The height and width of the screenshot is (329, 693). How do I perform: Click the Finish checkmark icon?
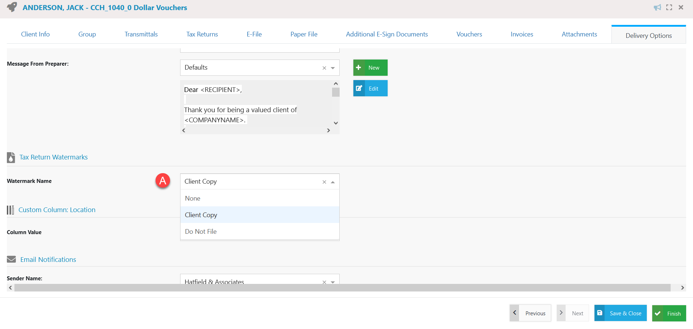(658, 313)
